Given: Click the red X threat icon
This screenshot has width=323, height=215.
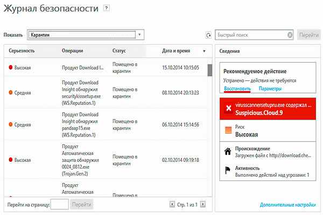Looking at the screenshot, I should 228,108.
